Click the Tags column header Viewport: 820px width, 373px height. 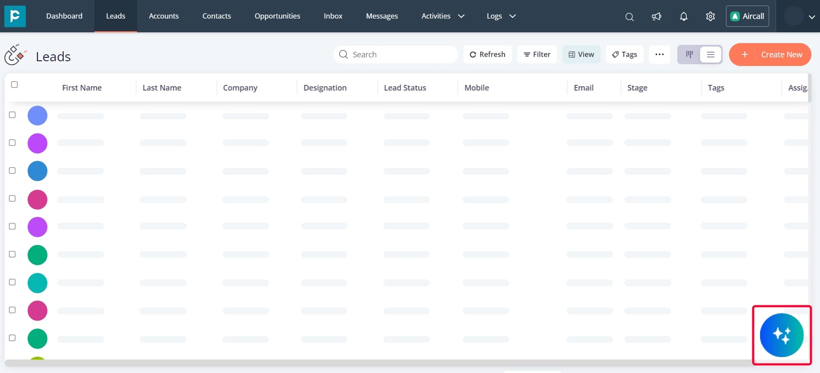(x=716, y=88)
